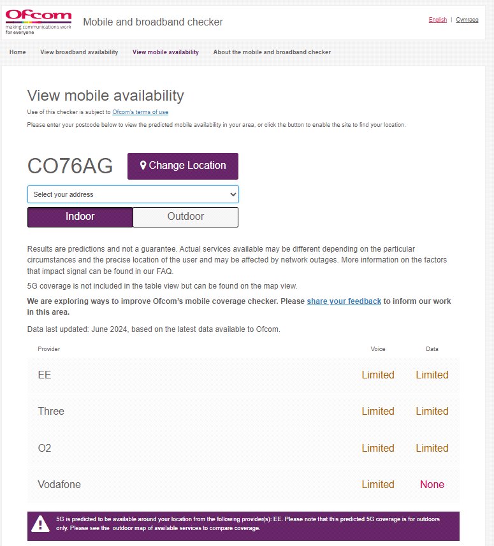Switch language to Cymraeg
Screen dimensions: 494x546
click(467, 20)
